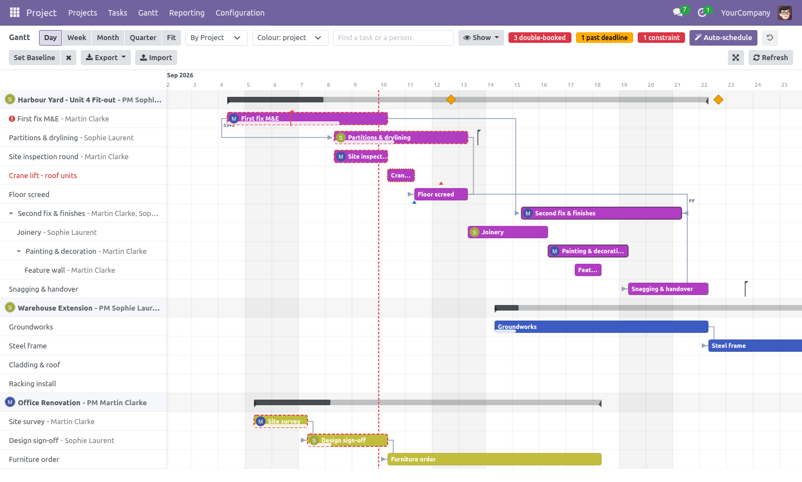Click the Refresh button
The image size is (802, 482).
click(x=771, y=58)
